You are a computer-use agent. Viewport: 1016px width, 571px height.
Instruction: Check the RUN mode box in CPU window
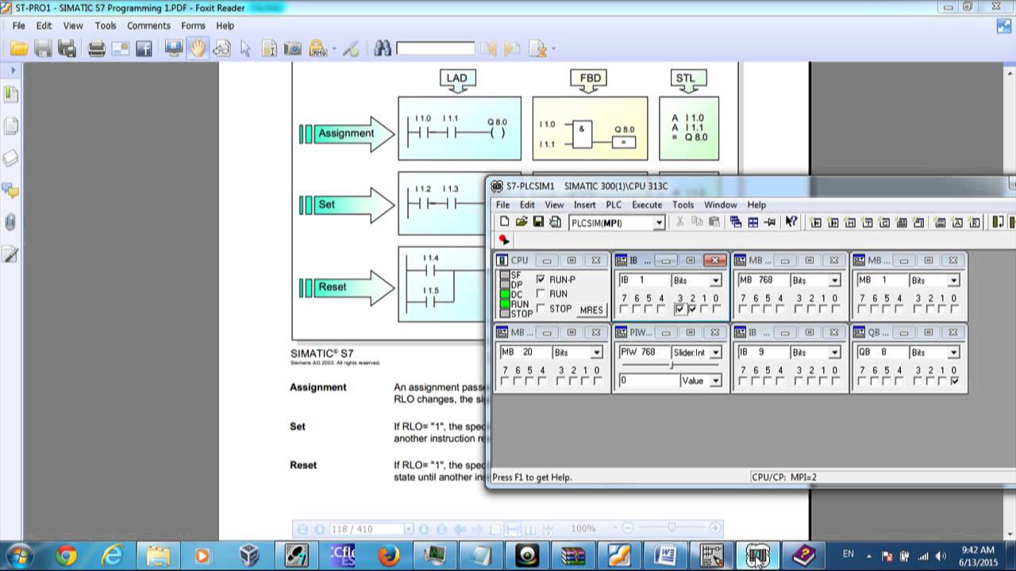point(541,294)
